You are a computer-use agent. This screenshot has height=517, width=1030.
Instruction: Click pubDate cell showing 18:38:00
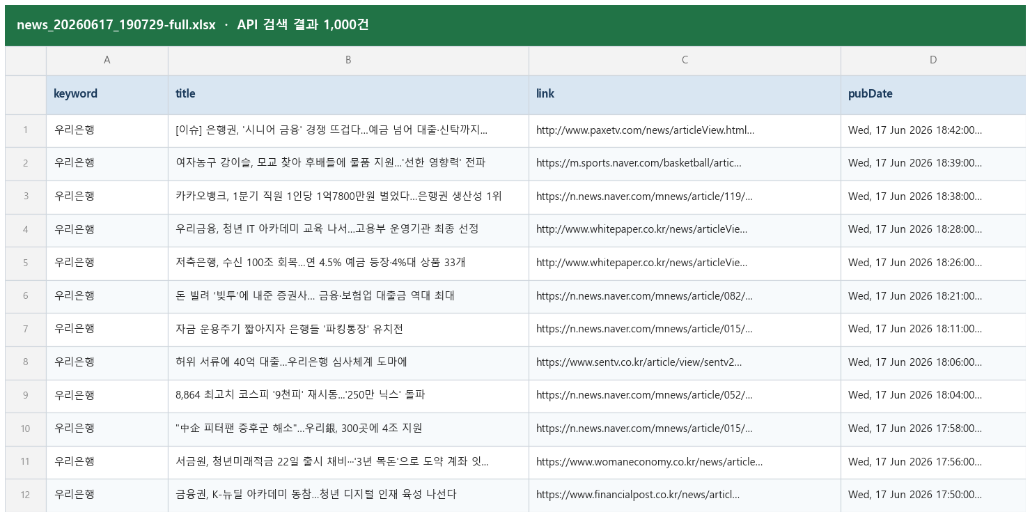pyautogui.click(x=933, y=196)
